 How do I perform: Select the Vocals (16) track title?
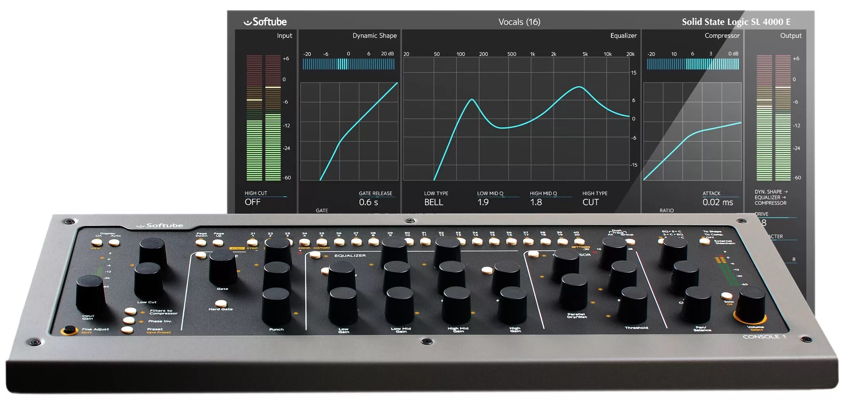click(x=519, y=22)
